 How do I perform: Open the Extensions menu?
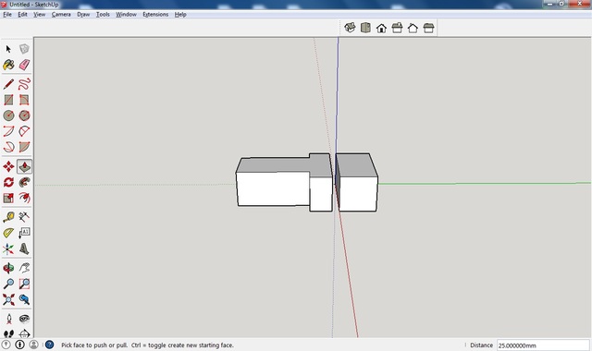click(155, 15)
